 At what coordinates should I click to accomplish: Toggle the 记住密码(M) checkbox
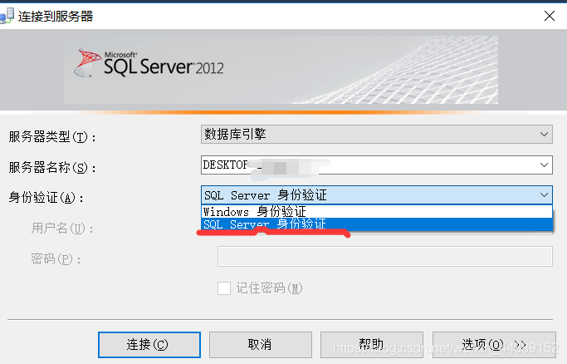click(x=224, y=288)
